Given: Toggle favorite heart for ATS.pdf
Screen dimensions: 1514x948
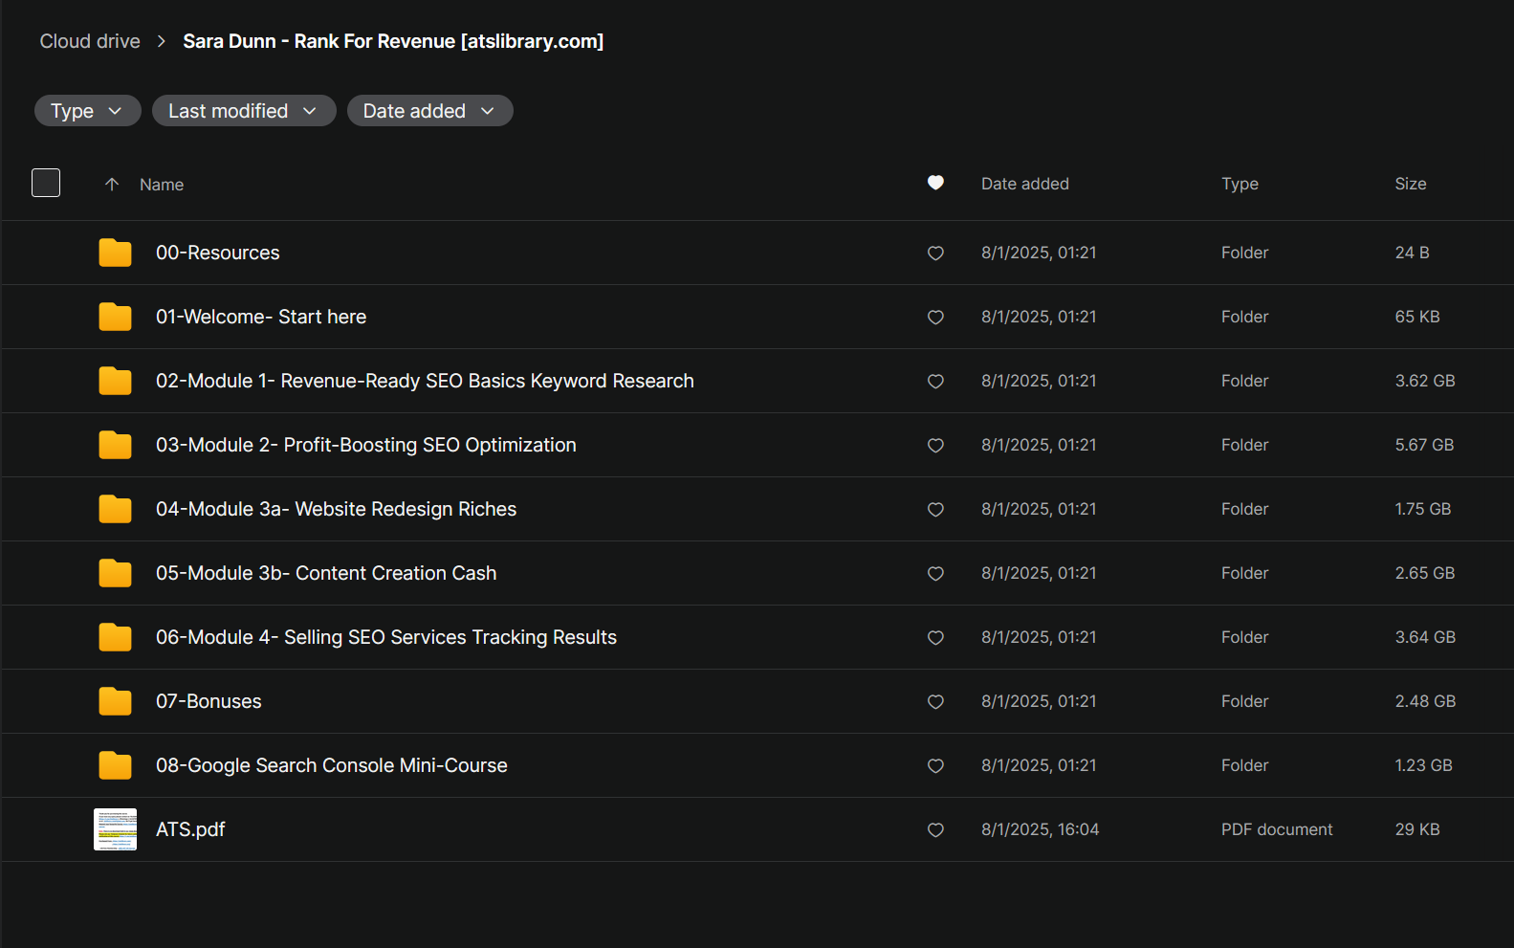Looking at the screenshot, I should (935, 829).
